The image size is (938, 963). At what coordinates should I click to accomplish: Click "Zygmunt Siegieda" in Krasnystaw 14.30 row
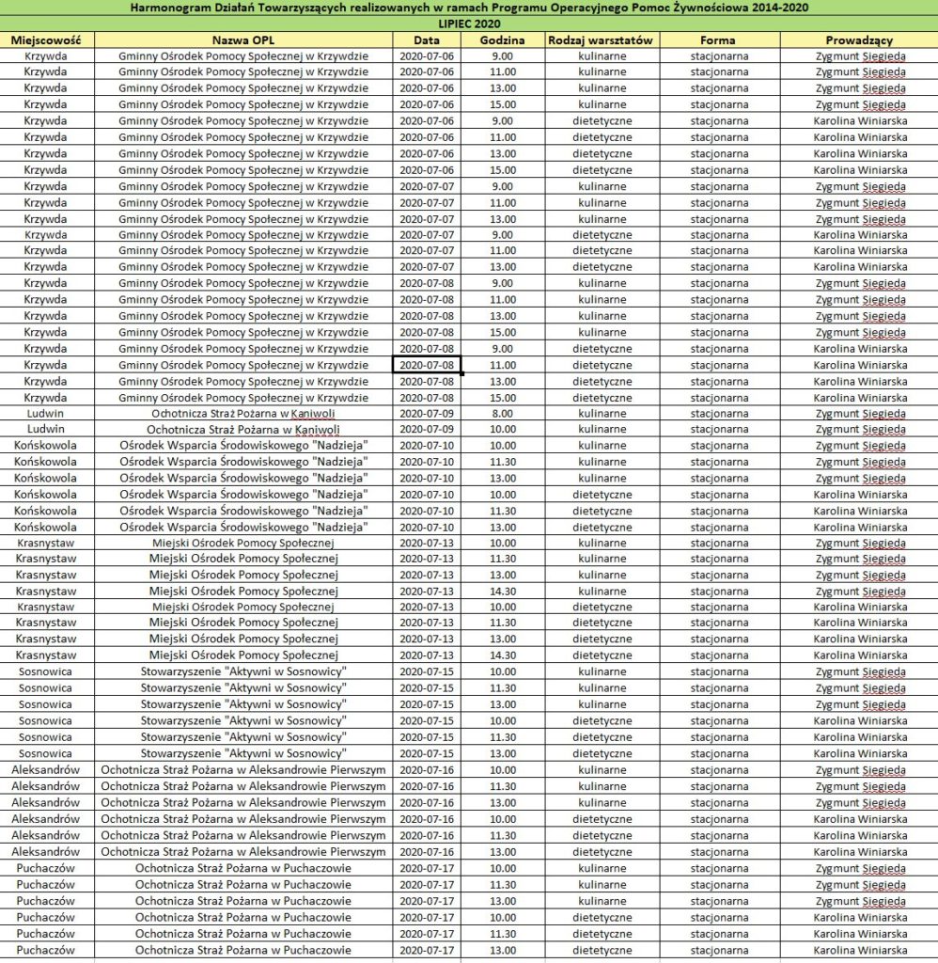(860, 592)
